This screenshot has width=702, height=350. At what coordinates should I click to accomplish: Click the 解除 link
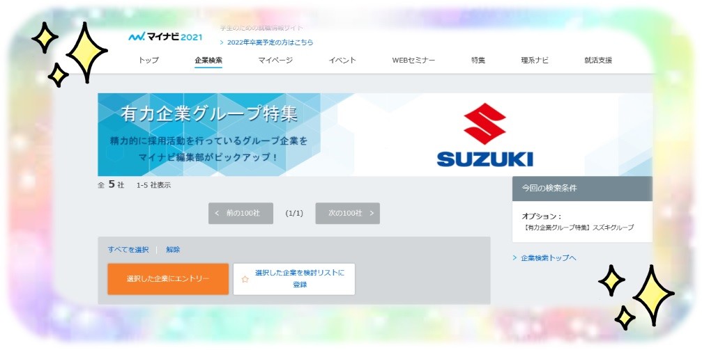click(x=173, y=250)
